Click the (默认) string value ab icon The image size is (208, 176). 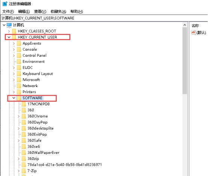pos(193,32)
